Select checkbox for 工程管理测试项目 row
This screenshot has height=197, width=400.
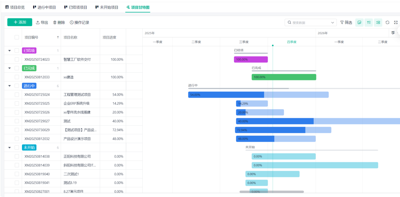coord(17,95)
